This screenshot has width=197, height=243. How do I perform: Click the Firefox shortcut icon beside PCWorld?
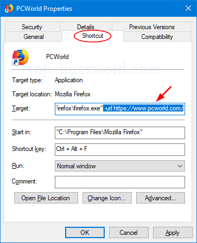21,57
